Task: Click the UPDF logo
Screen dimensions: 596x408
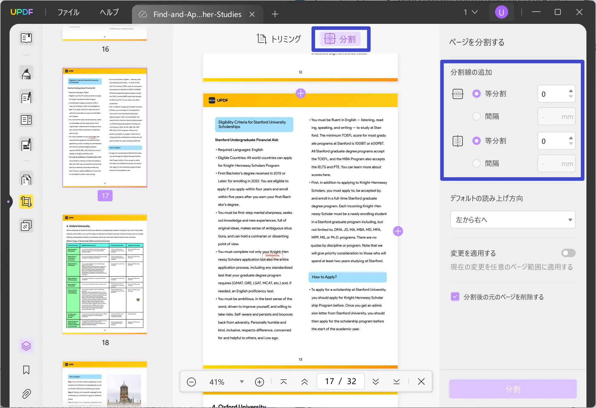Action: [22, 12]
